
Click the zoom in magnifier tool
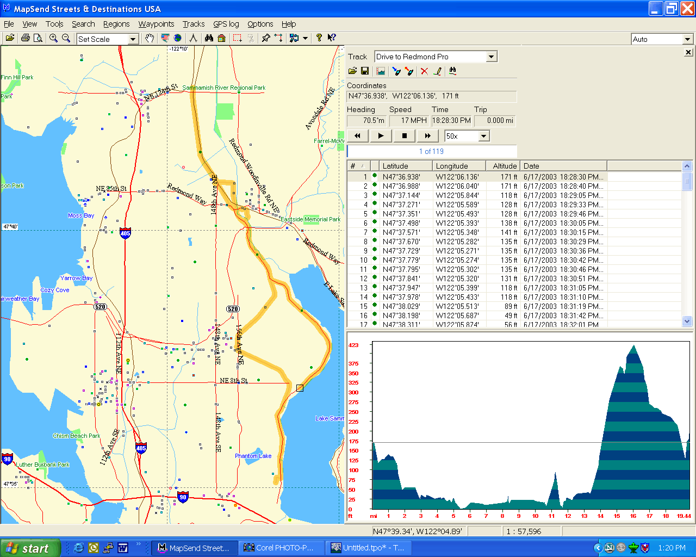point(53,38)
